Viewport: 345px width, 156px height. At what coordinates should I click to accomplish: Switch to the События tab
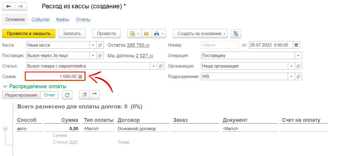(40, 19)
